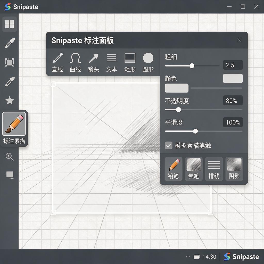
Task: Focus the 粗细 value field showing 2.5
Action: click(233, 65)
